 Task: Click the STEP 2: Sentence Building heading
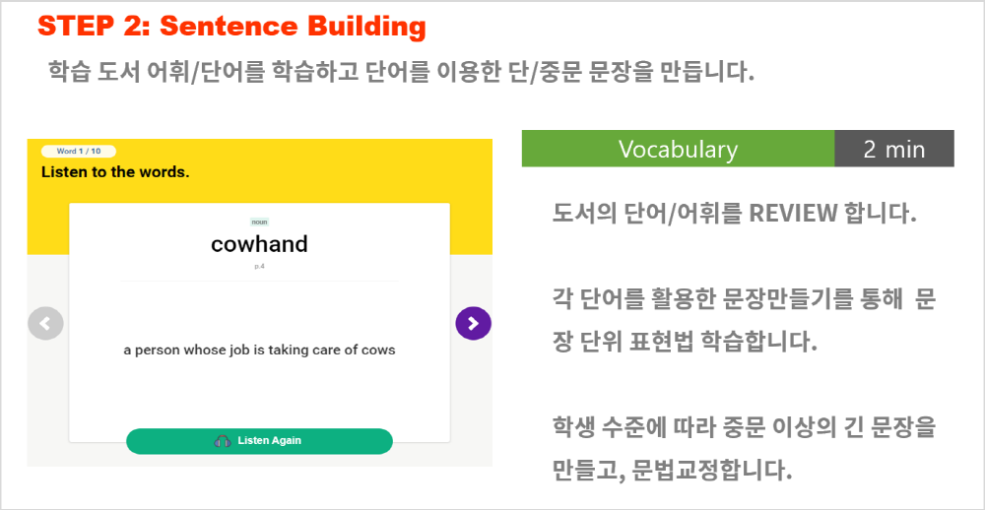pyautogui.click(x=231, y=27)
